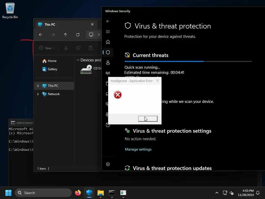Screen dimensions: 265x199
Task: Select the Virus & threat protection shield in the sidebar
Action: pyautogui.click(x=108, y=52)
